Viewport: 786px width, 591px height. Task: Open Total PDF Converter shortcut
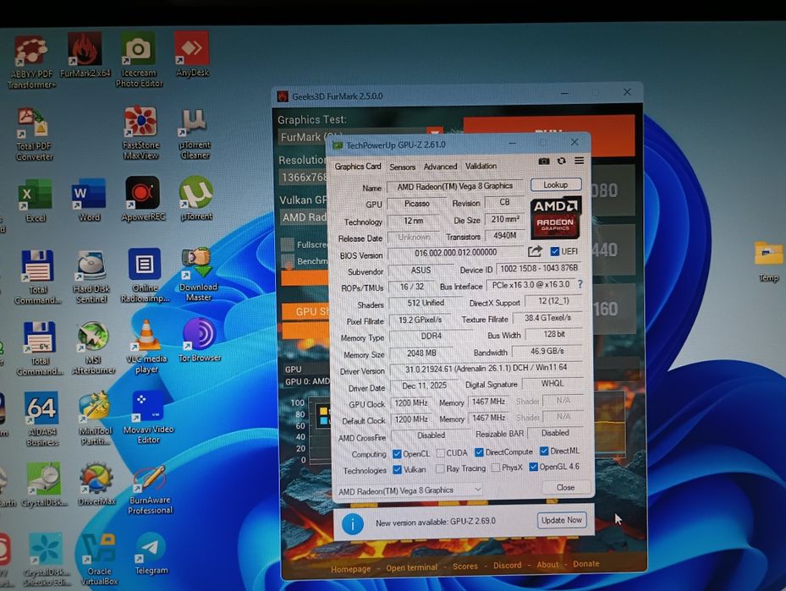point(34,134)
